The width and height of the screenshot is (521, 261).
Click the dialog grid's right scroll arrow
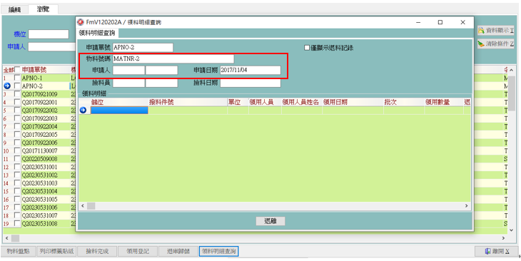click(x=467, y=206)
